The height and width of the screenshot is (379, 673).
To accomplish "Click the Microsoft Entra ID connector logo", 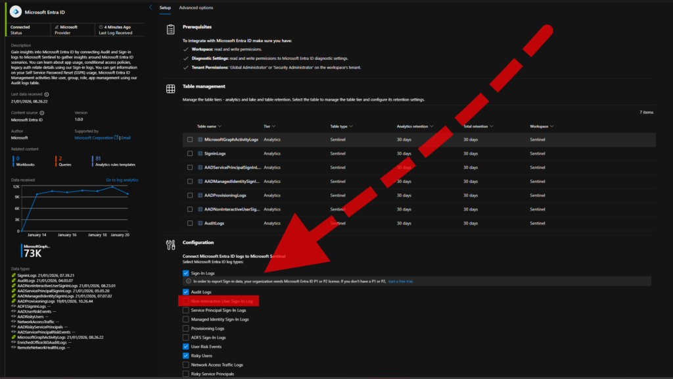I will click(14, 11).
